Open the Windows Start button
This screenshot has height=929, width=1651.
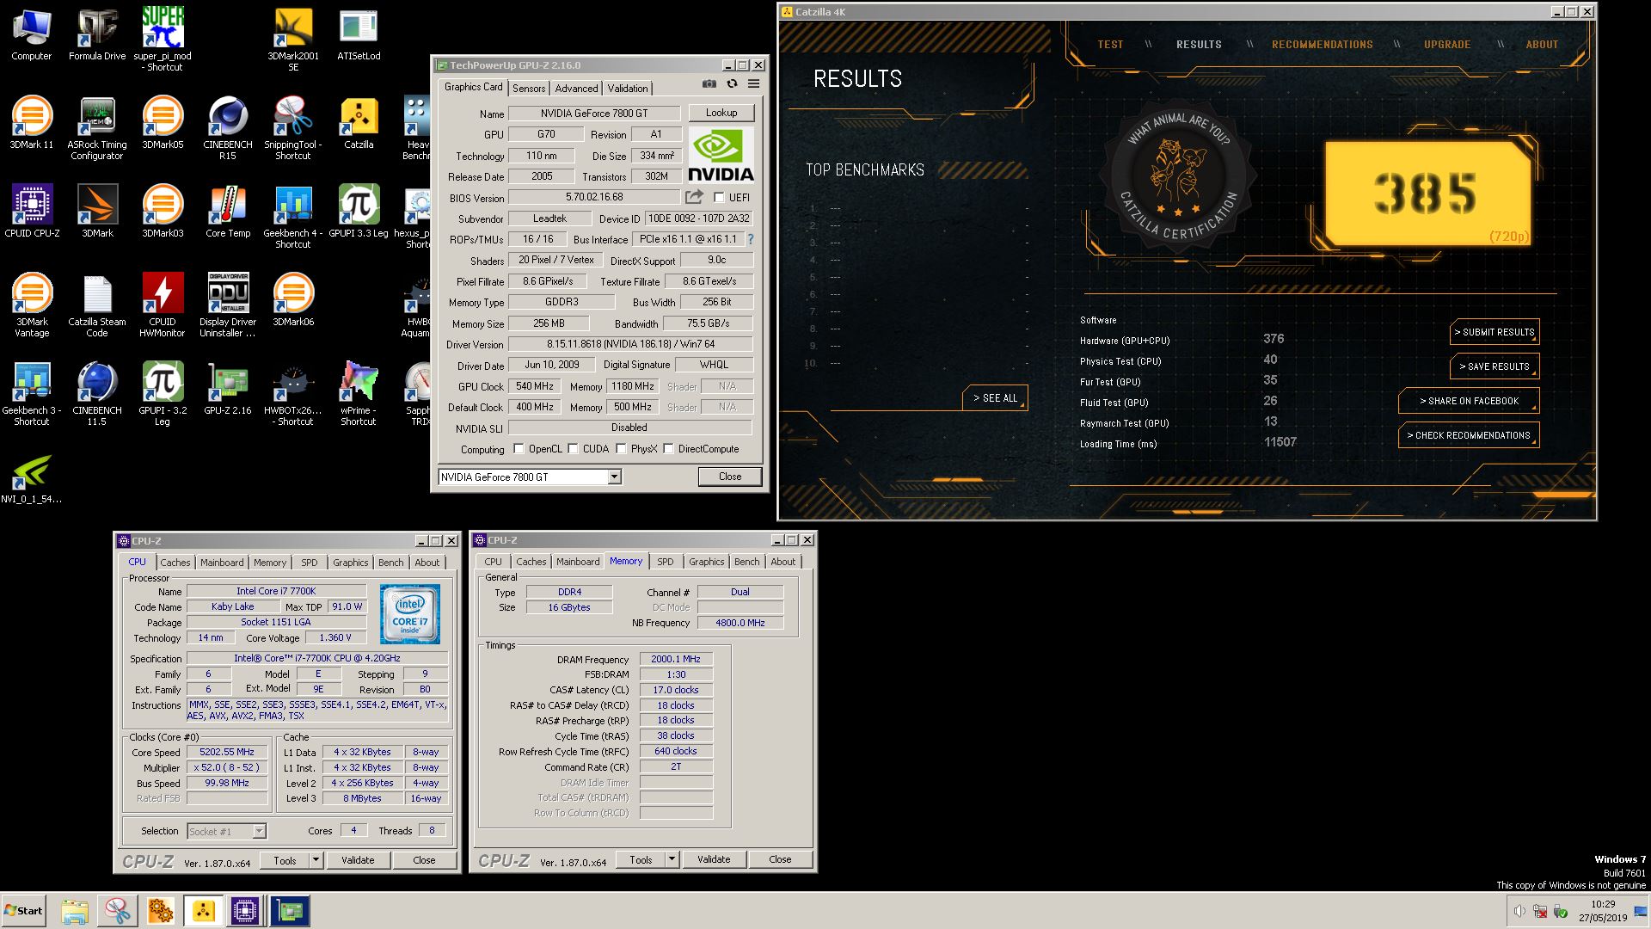pos(23,911)
